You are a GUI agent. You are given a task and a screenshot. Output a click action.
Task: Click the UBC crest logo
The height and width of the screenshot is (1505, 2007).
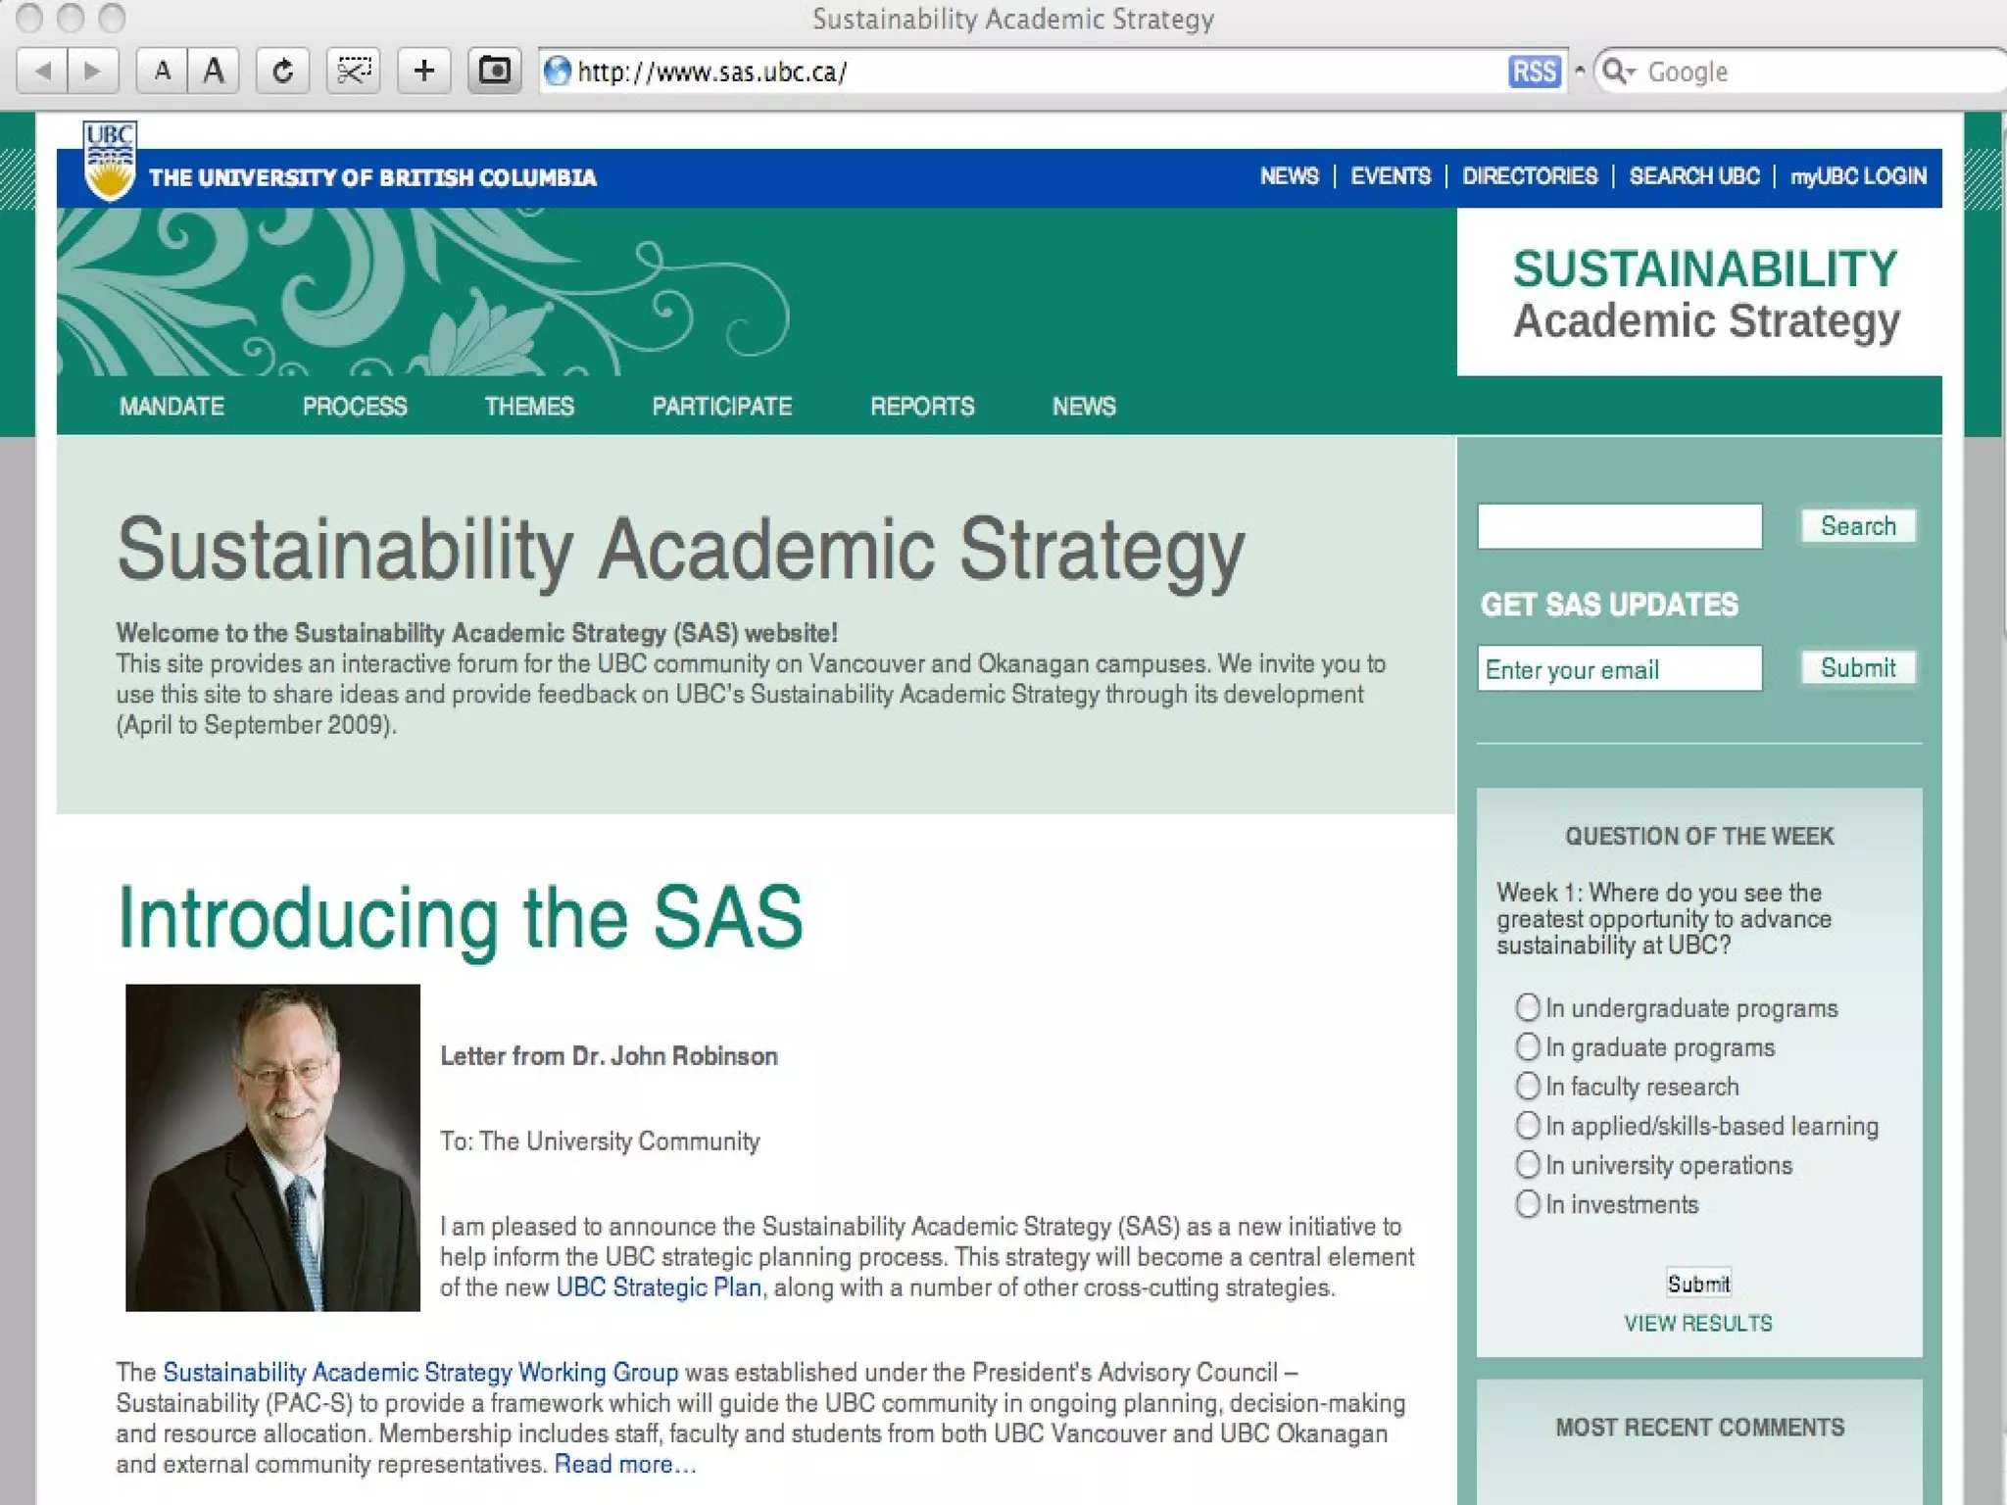click(109, 161)
